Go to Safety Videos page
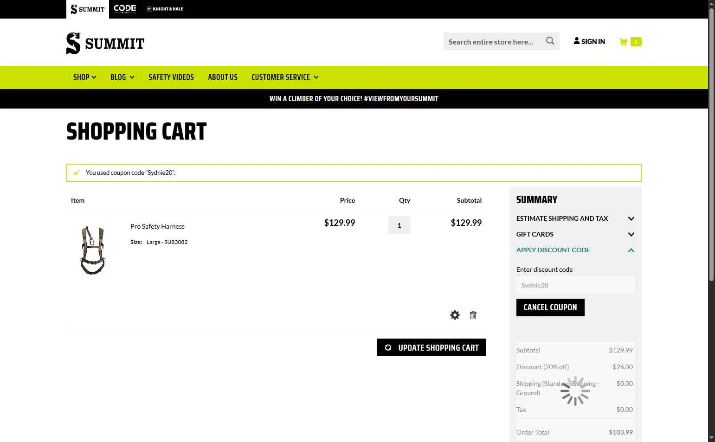The height and width of the screenshot is (442, 715). tap(171, 77)
